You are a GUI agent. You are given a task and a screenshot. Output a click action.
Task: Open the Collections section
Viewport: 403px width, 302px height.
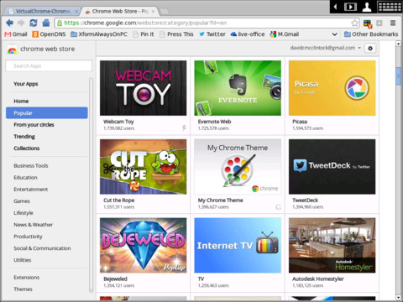(27, 148)
